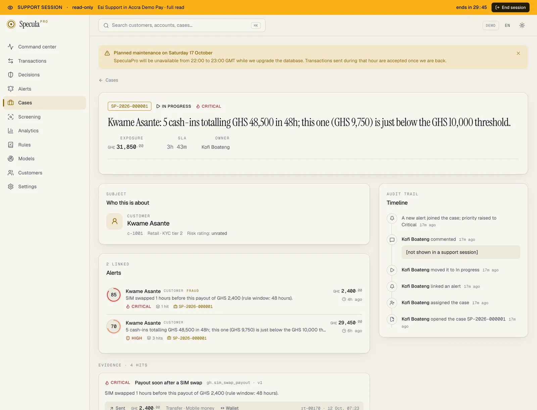Click the play icon for moved to In progress
Image resolution: width=537 pixels, height=410 pixels.
point(392,270)
